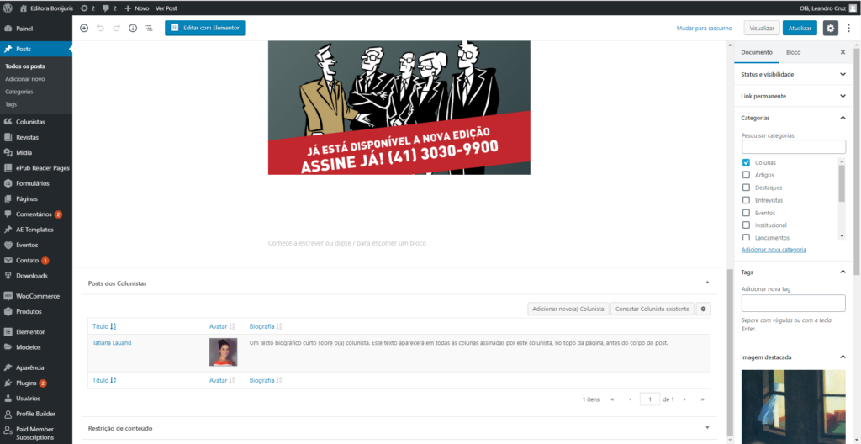Redo the last editor change

[x=116, y=28]
